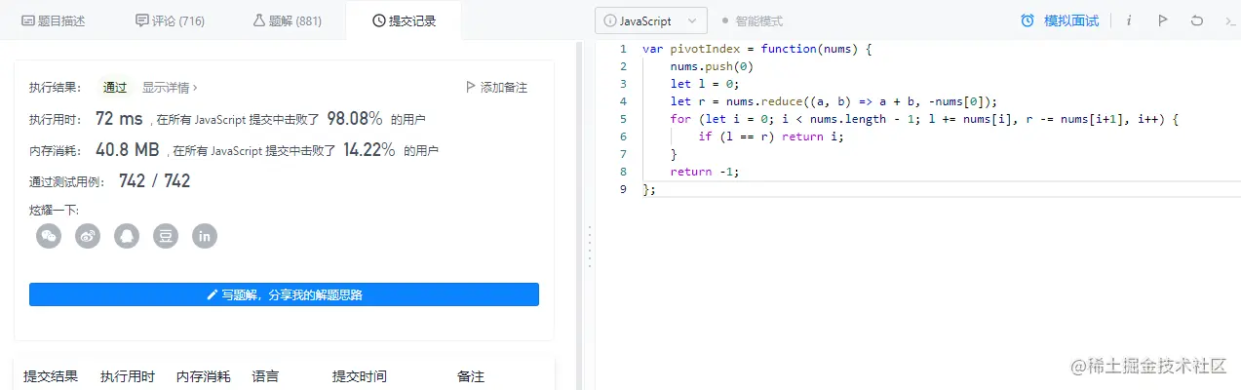Click the panel divider drag handle dots
Viewport: 1241px width, 390px height.
(588, 247)
